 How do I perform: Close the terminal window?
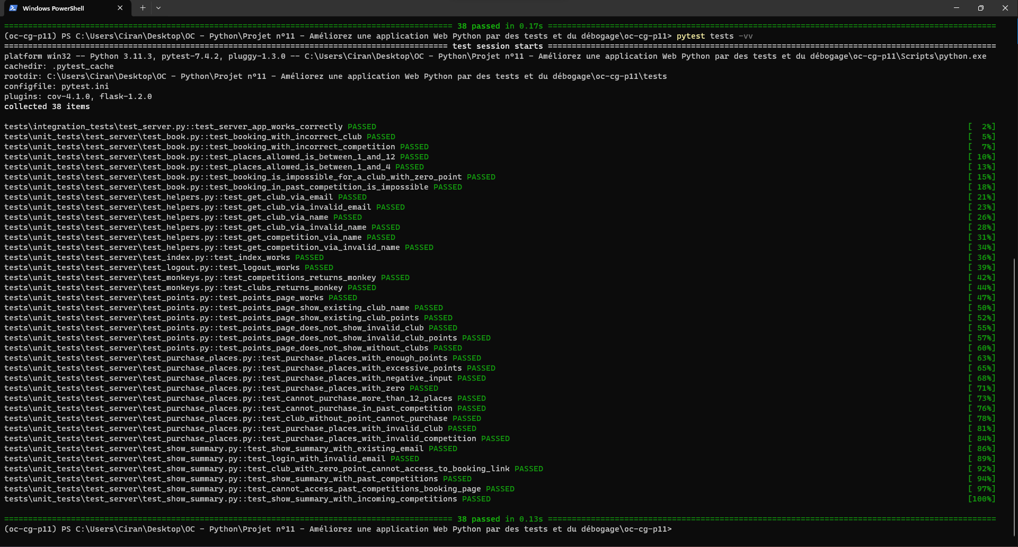tap(1005, 8)
